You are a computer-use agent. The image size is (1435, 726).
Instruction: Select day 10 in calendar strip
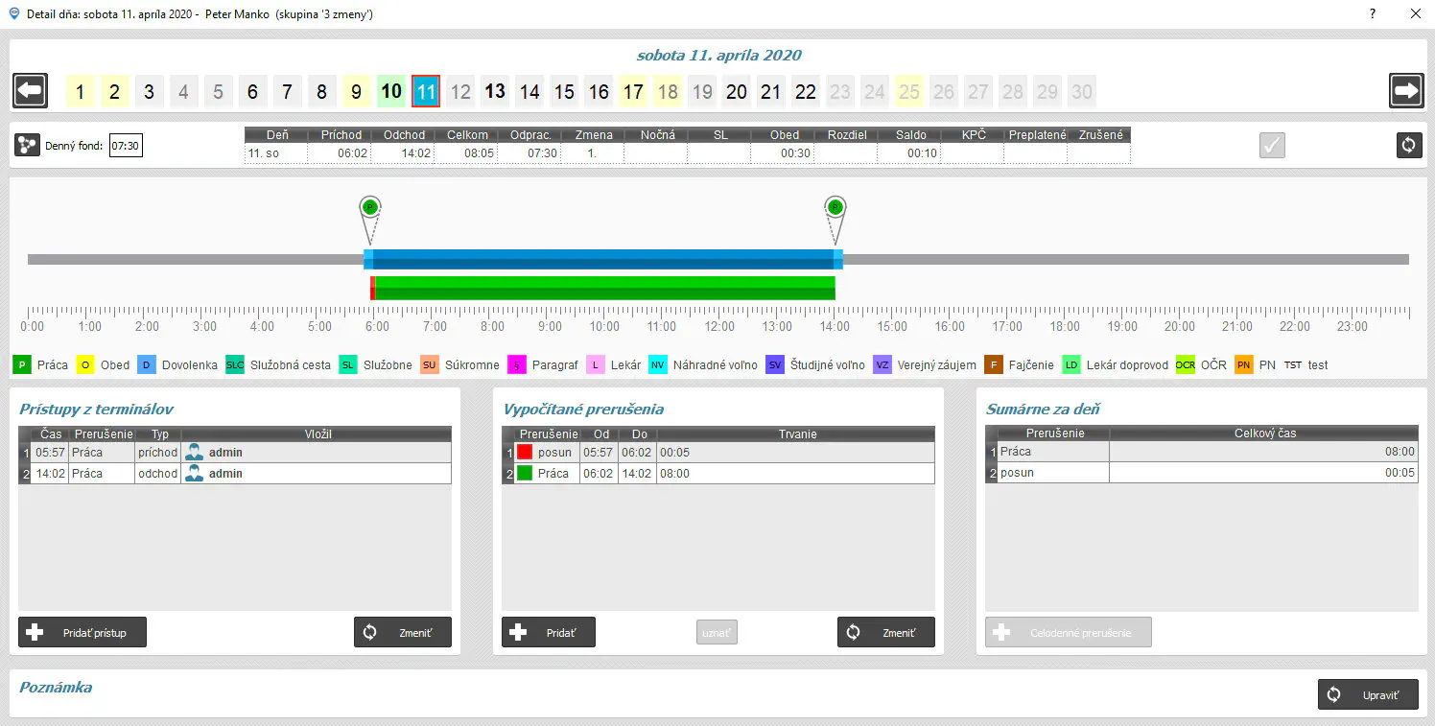(x=391, y=92)
